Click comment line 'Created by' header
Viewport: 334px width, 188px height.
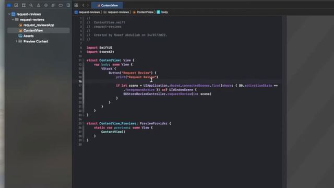click(127, 35)
